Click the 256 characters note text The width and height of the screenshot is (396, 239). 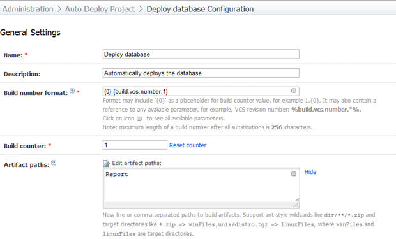coord(292,127)
